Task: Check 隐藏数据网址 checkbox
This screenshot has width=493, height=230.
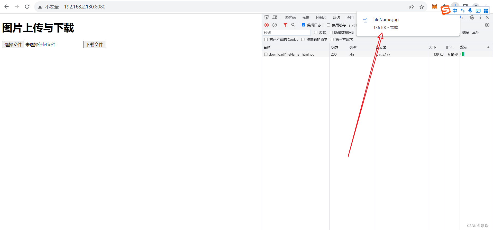Action: [x=331, y=33]
